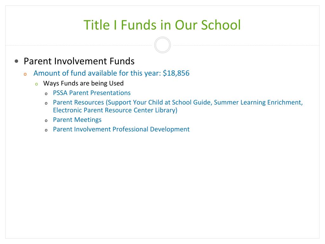This screenshot has height=244, width=325.
Task: Click the 'Parent Involvement Funds' heading
Action: point(79,61)
